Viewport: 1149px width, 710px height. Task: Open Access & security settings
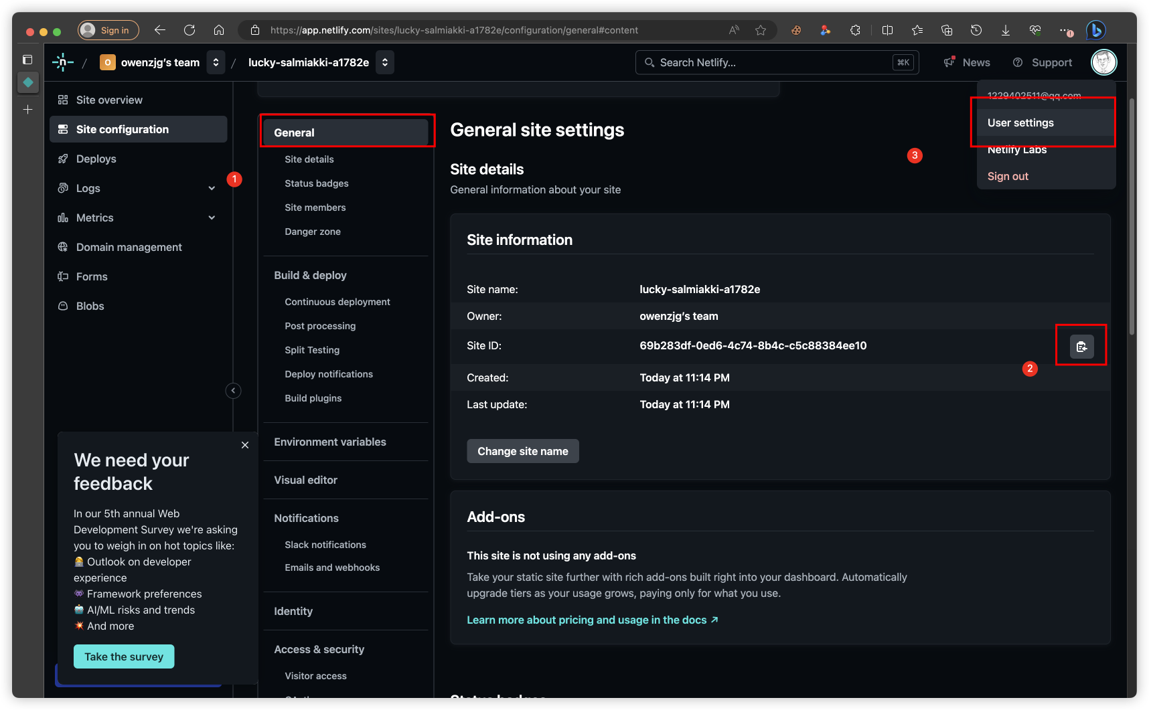[x=319, y=649]
